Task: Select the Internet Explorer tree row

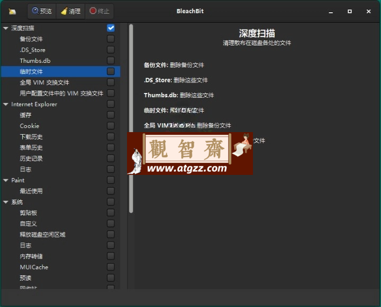Action: click(x=60, y=104)
